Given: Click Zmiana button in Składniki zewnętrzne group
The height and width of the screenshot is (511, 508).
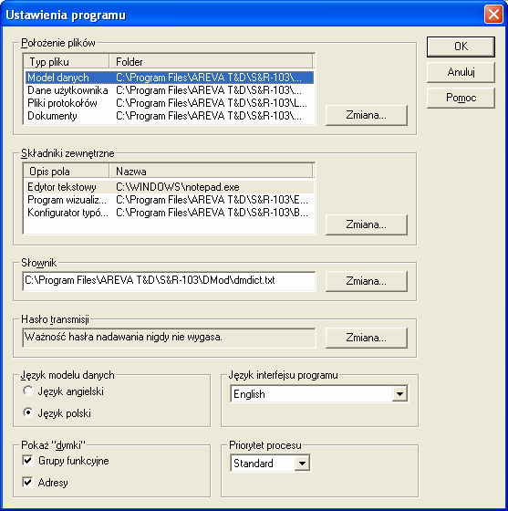Looking at the screenshot, I should pyautogui.click(x=367, y=224).
